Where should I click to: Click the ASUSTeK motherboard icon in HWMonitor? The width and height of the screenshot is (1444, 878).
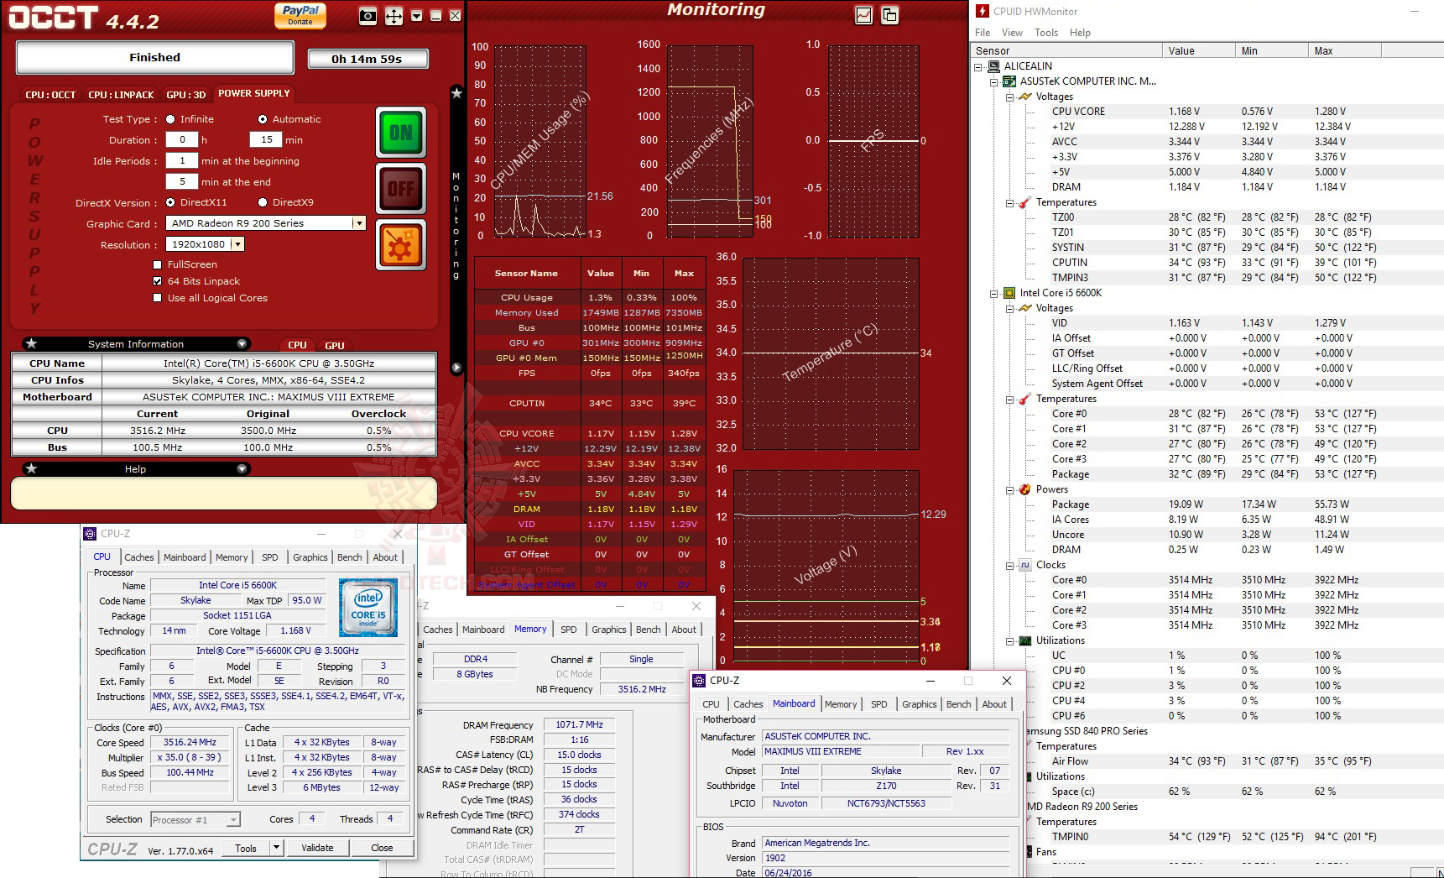click(1010, 81)
